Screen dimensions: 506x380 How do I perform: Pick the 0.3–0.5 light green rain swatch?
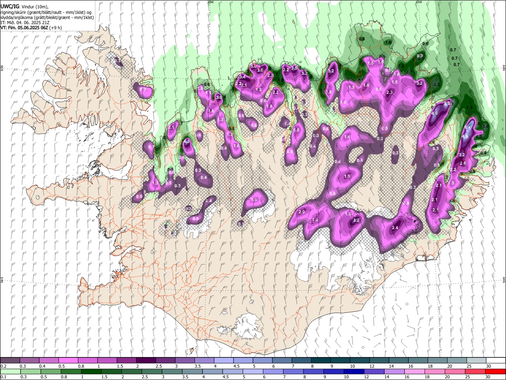coord(30,371)
